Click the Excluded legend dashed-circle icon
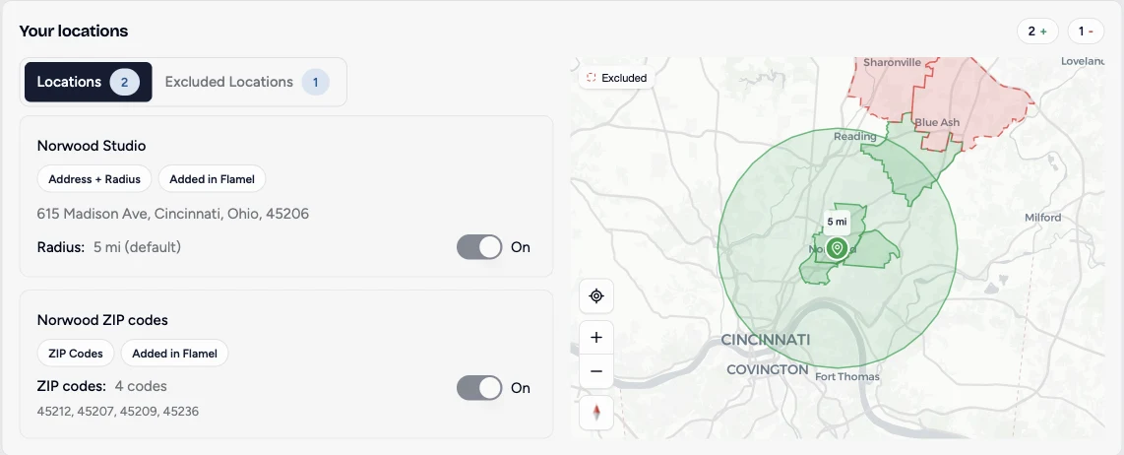1124x455 pixels. pyautogui.click(x=592, y=78)
